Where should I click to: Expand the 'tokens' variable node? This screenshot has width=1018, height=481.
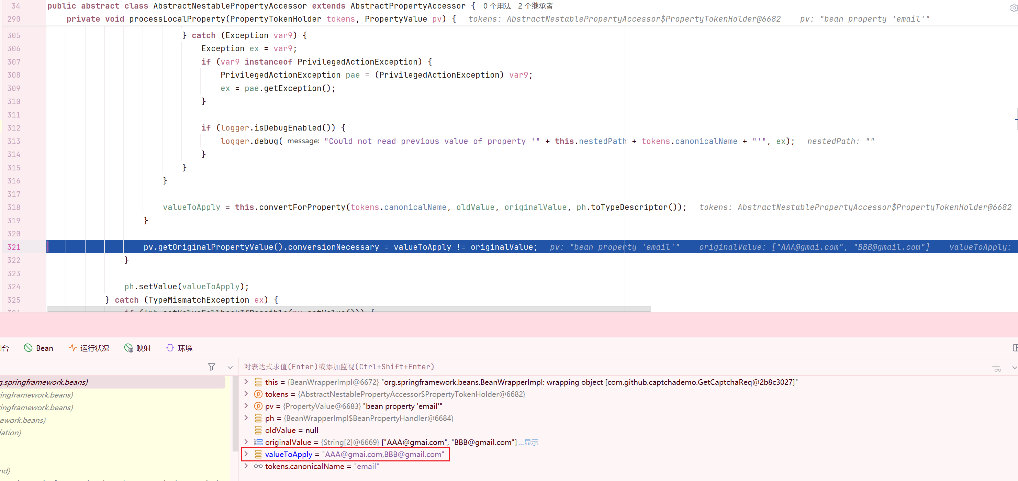[x=246, y=394]
